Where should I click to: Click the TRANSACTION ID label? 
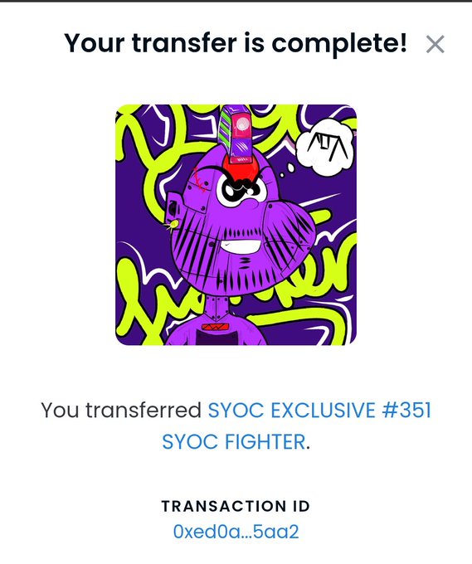coord(236,506)
